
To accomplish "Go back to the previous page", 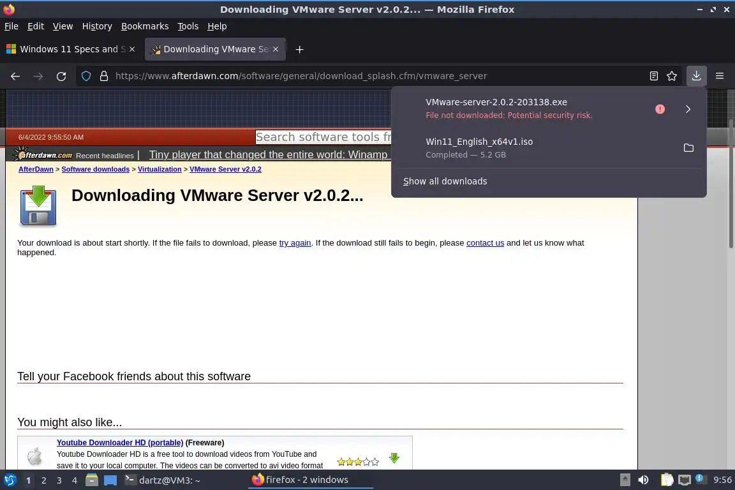I will pos(15,76).
